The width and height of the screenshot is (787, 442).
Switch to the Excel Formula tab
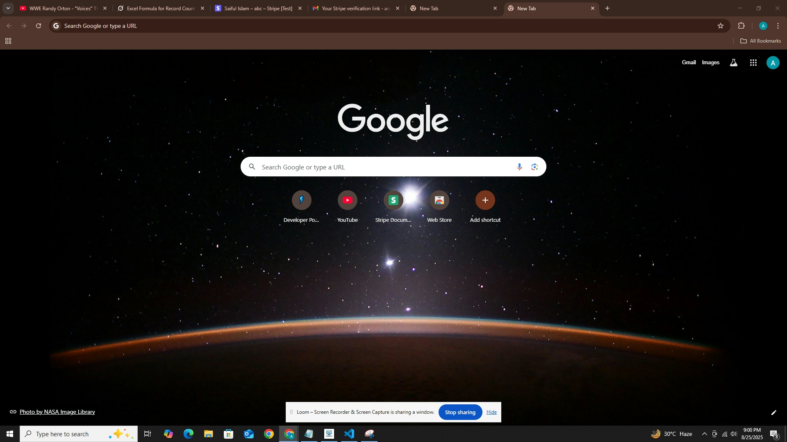[x=160, y=8]
